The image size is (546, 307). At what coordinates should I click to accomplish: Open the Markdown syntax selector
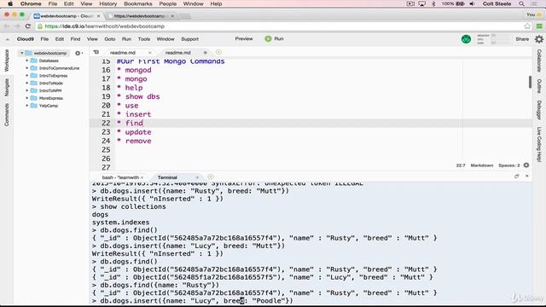[x=481, y=165]
